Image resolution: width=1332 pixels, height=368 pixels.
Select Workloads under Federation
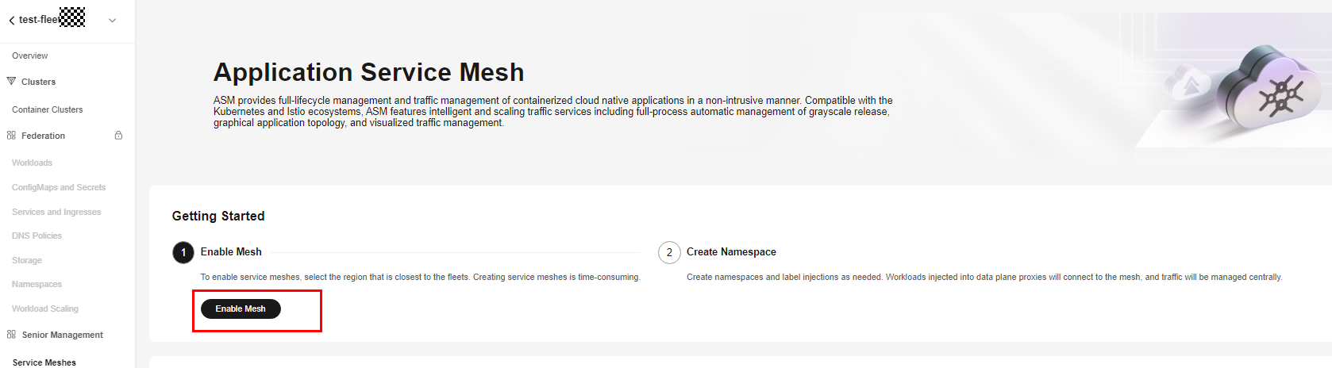point(33,163)
